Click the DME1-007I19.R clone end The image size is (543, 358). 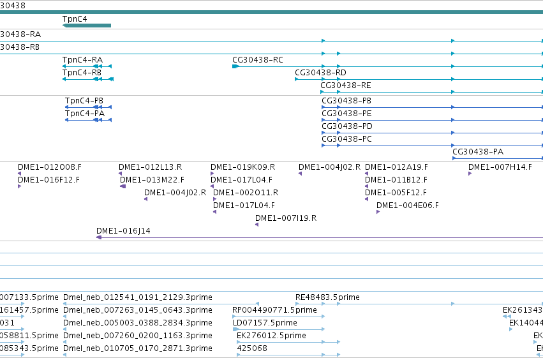(257, 225)
